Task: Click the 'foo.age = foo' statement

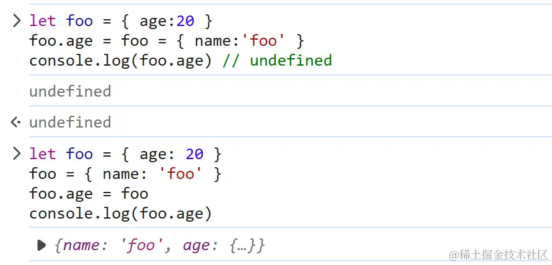Action: [89, 194]
